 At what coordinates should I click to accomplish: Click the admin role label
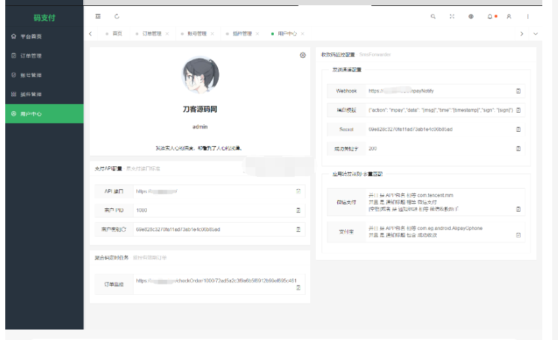click(200, 126)
